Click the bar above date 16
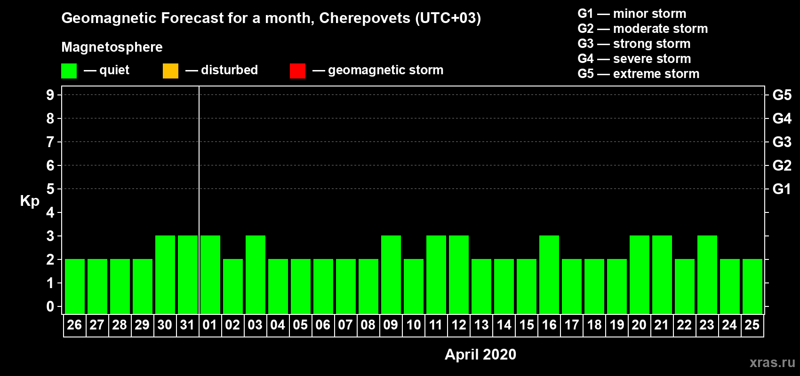 (549, 274)
